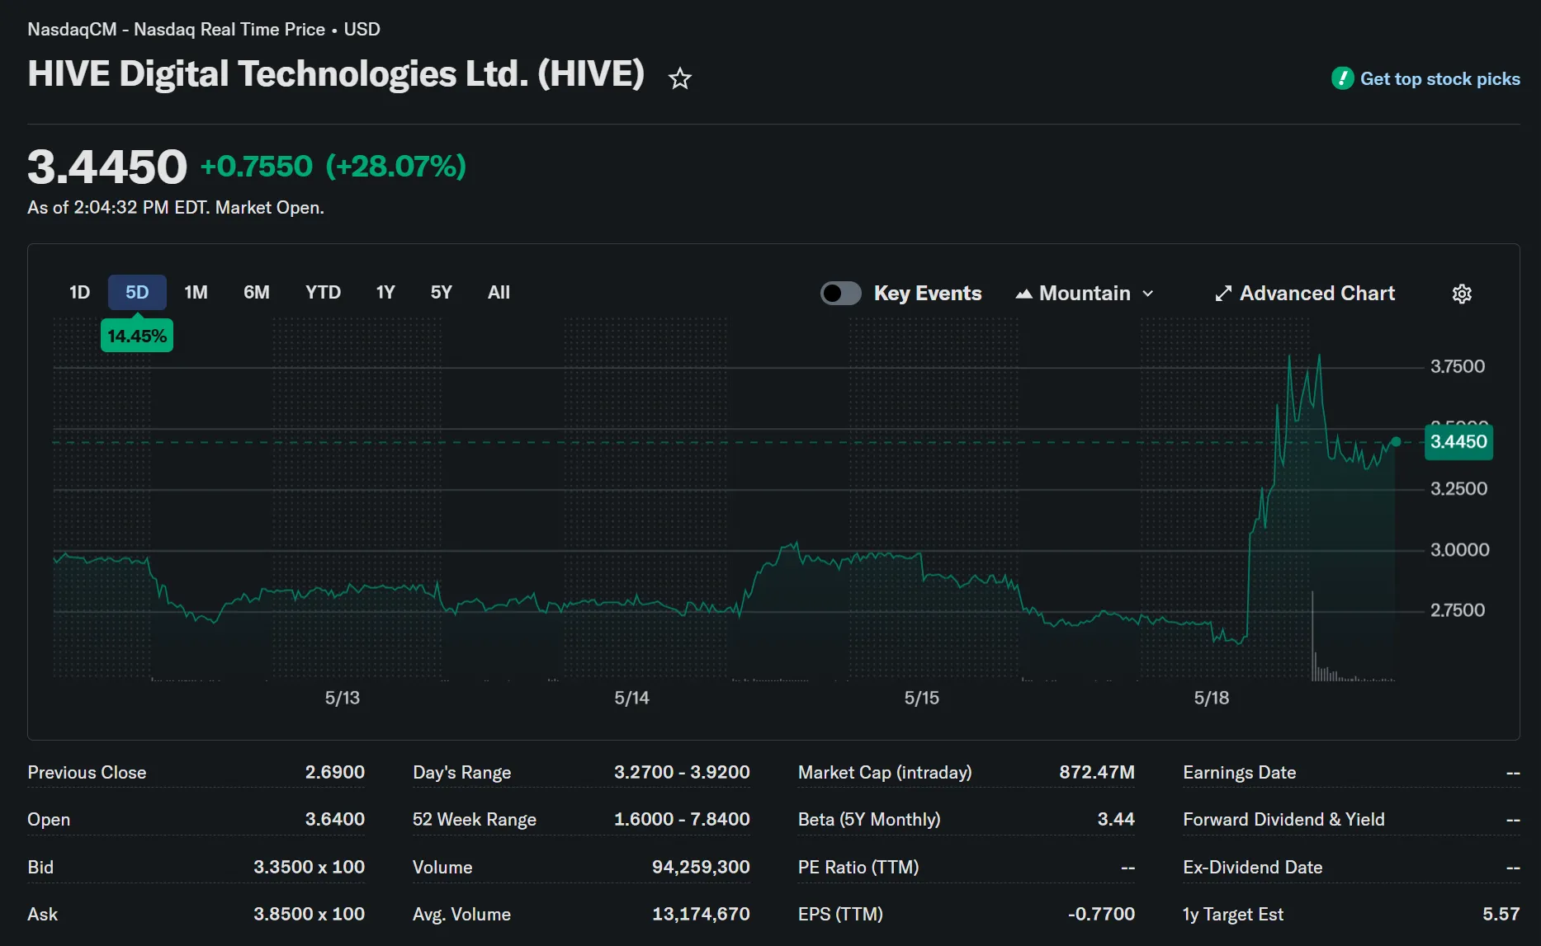Viewport: 1541px width, 946px height.
Task: Click 52 Week Range value 1.6000 - 7.8400
Action: coord(682,819)
